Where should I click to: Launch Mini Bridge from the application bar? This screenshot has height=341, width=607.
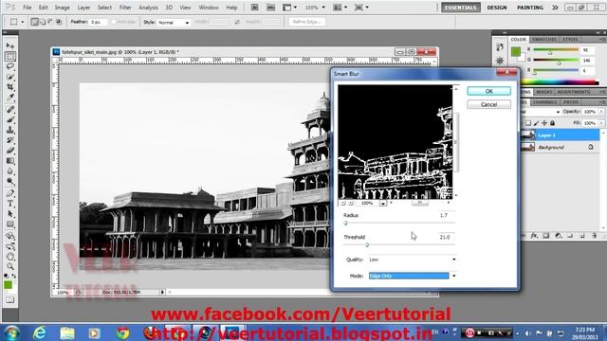(271, 8)
